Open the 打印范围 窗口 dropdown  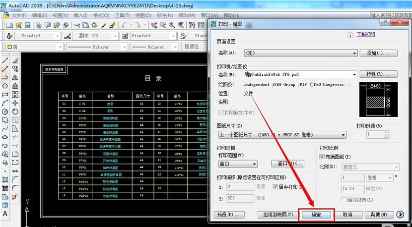238,164
